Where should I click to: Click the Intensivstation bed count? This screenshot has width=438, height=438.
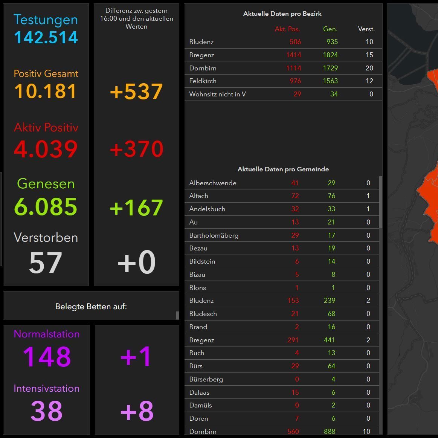(46, 411)
